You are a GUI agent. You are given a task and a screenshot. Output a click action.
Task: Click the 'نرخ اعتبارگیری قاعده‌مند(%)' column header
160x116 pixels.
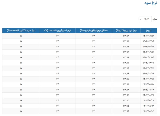pos(58,31)
